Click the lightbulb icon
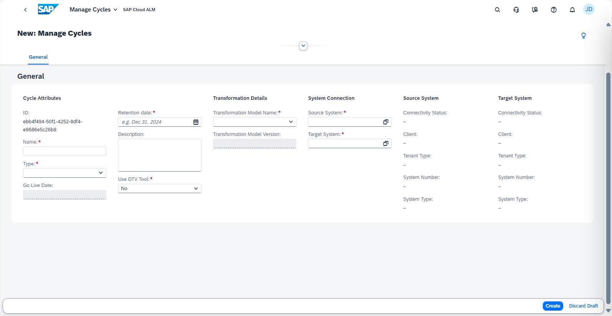Image resolution: width=612 pixels, height=316 pixels. [x=583, y=36]
